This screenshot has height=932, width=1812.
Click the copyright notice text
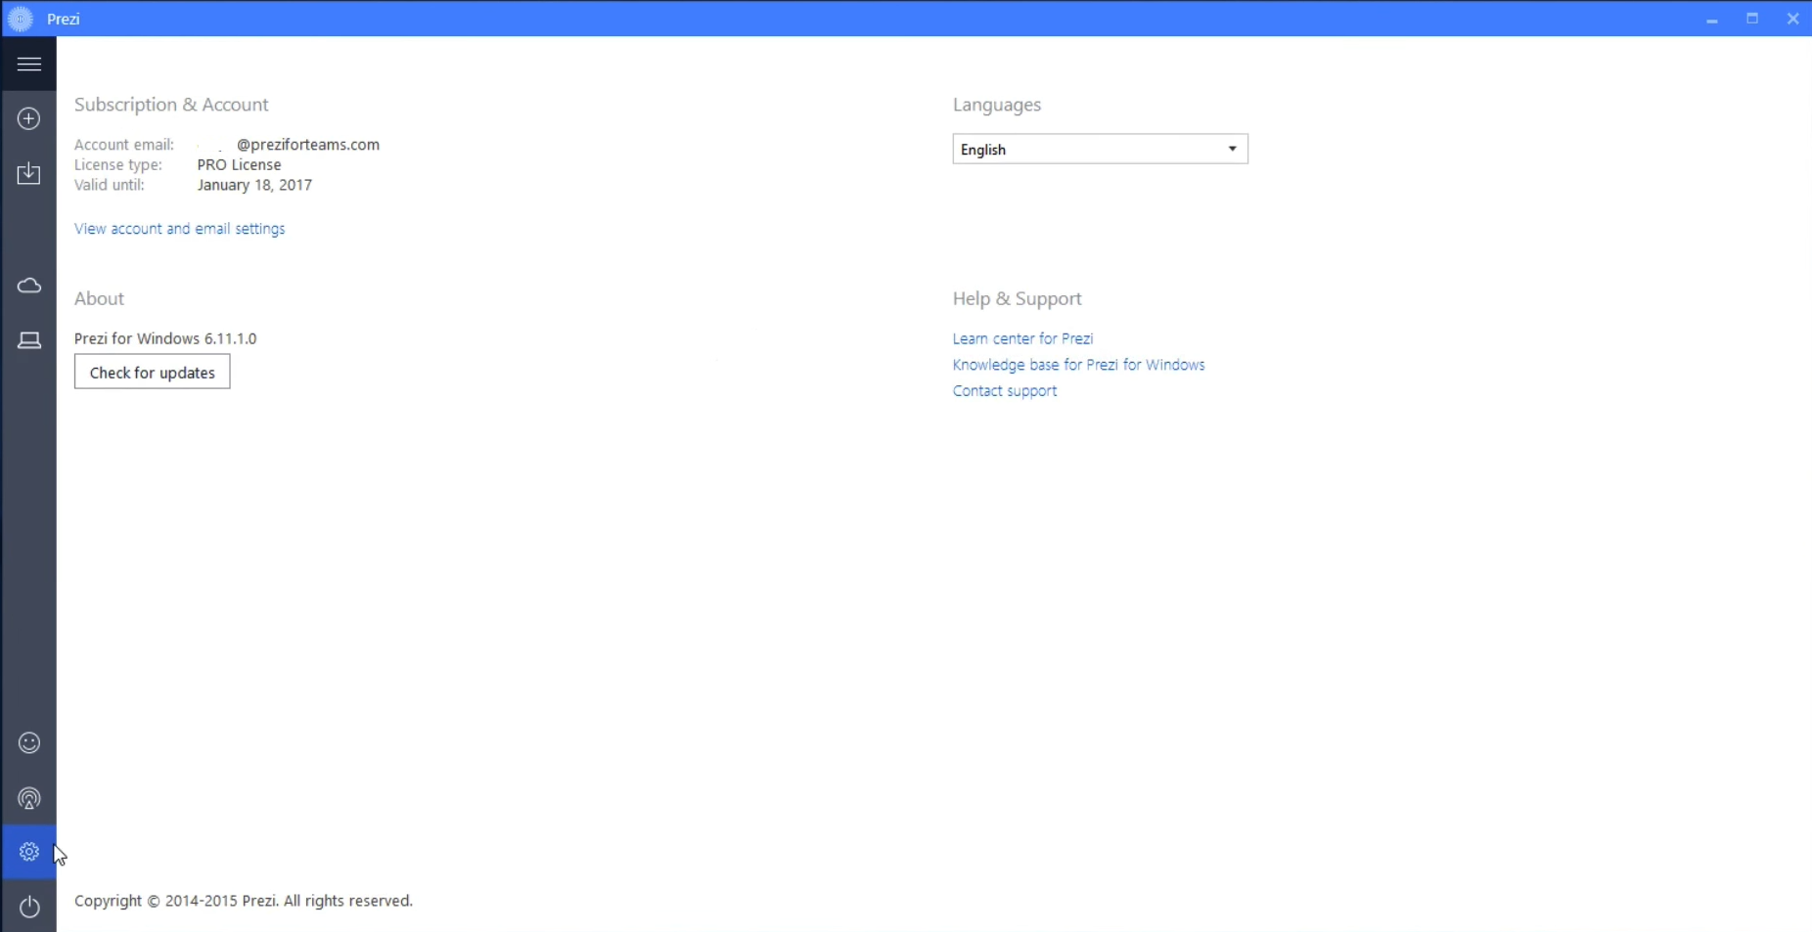click(244, 901)
